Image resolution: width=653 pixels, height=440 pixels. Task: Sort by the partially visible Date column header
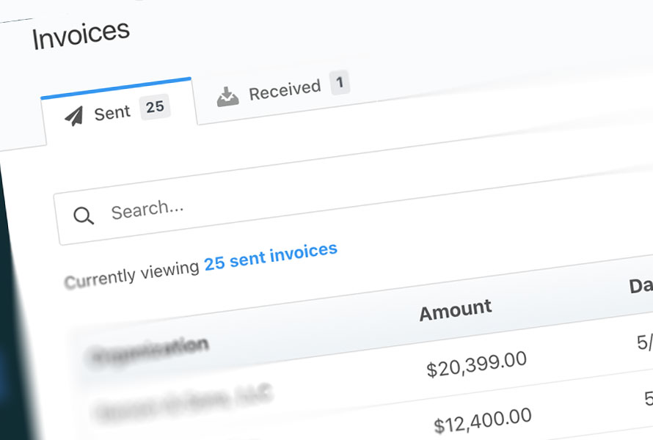point(640,287)
